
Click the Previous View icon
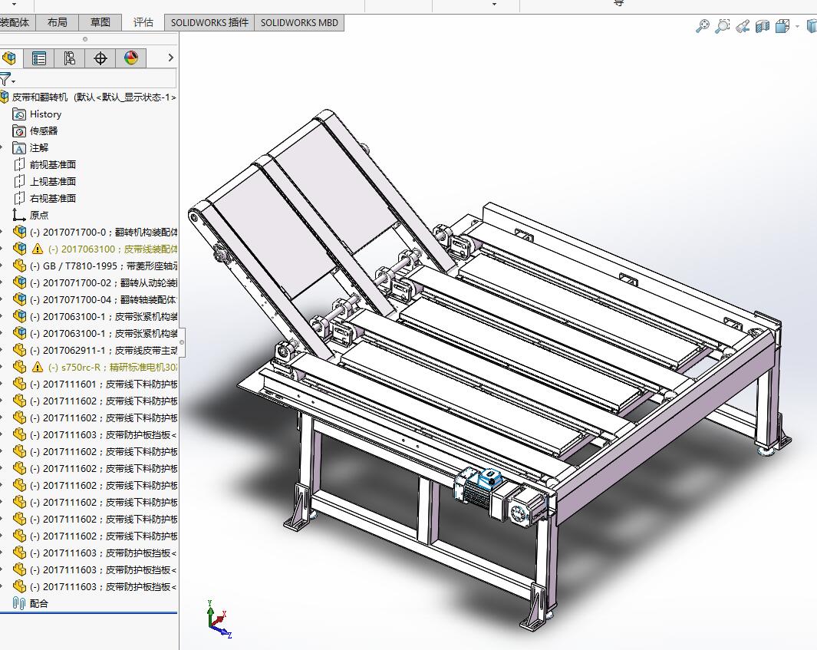[x=743, y=25]
